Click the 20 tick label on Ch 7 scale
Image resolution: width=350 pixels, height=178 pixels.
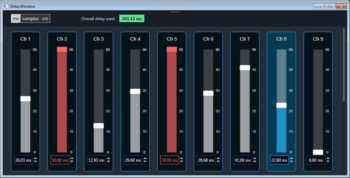(254, 111)
